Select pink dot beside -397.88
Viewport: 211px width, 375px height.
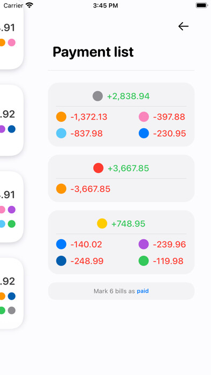(144, 117)
